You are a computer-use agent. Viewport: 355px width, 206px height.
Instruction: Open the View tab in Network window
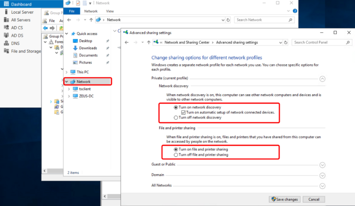tap(110, 11)
